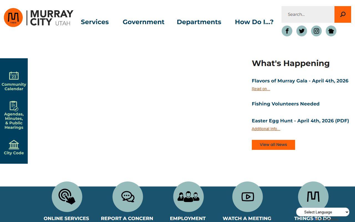Open the Departments menu
The height and width of the screenshot is (222, 355).
point(199,22)
